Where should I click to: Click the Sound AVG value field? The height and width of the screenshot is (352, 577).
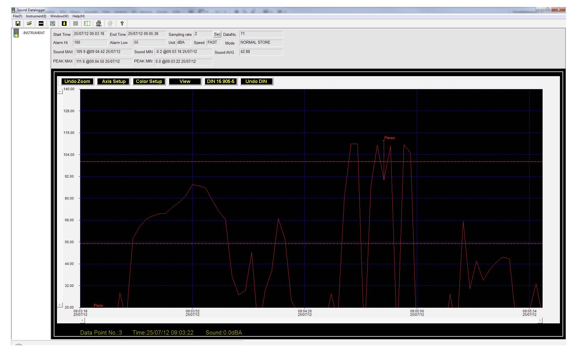point(261,52)
